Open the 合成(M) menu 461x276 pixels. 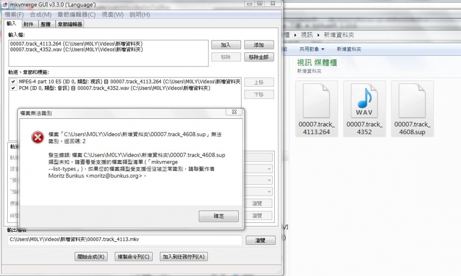click(40, 14)
